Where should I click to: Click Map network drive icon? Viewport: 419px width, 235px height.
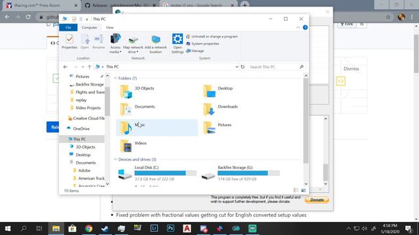(x=133, y=40)
